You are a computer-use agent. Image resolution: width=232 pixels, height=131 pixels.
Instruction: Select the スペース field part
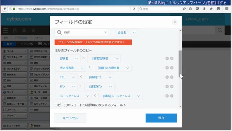tap(15, 110)
